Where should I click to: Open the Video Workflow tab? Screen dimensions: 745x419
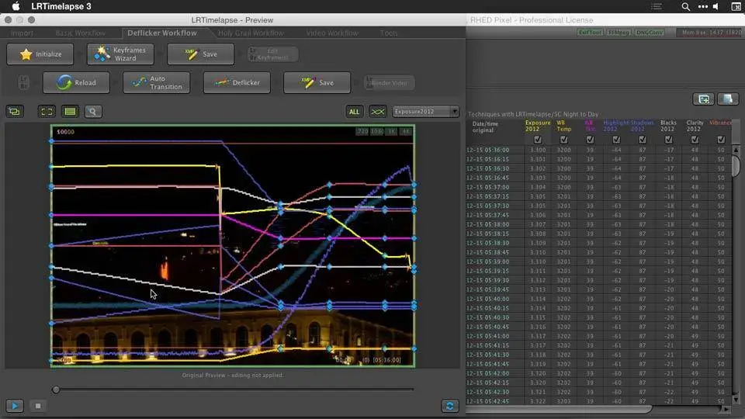[332, 33]
